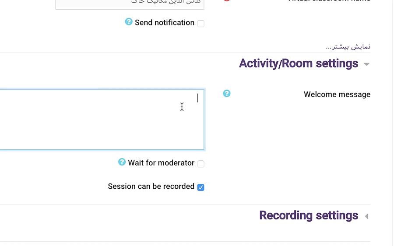
Task: Click the 'نمایش بیشتر...' show more link
Action: tap(348, 46)
